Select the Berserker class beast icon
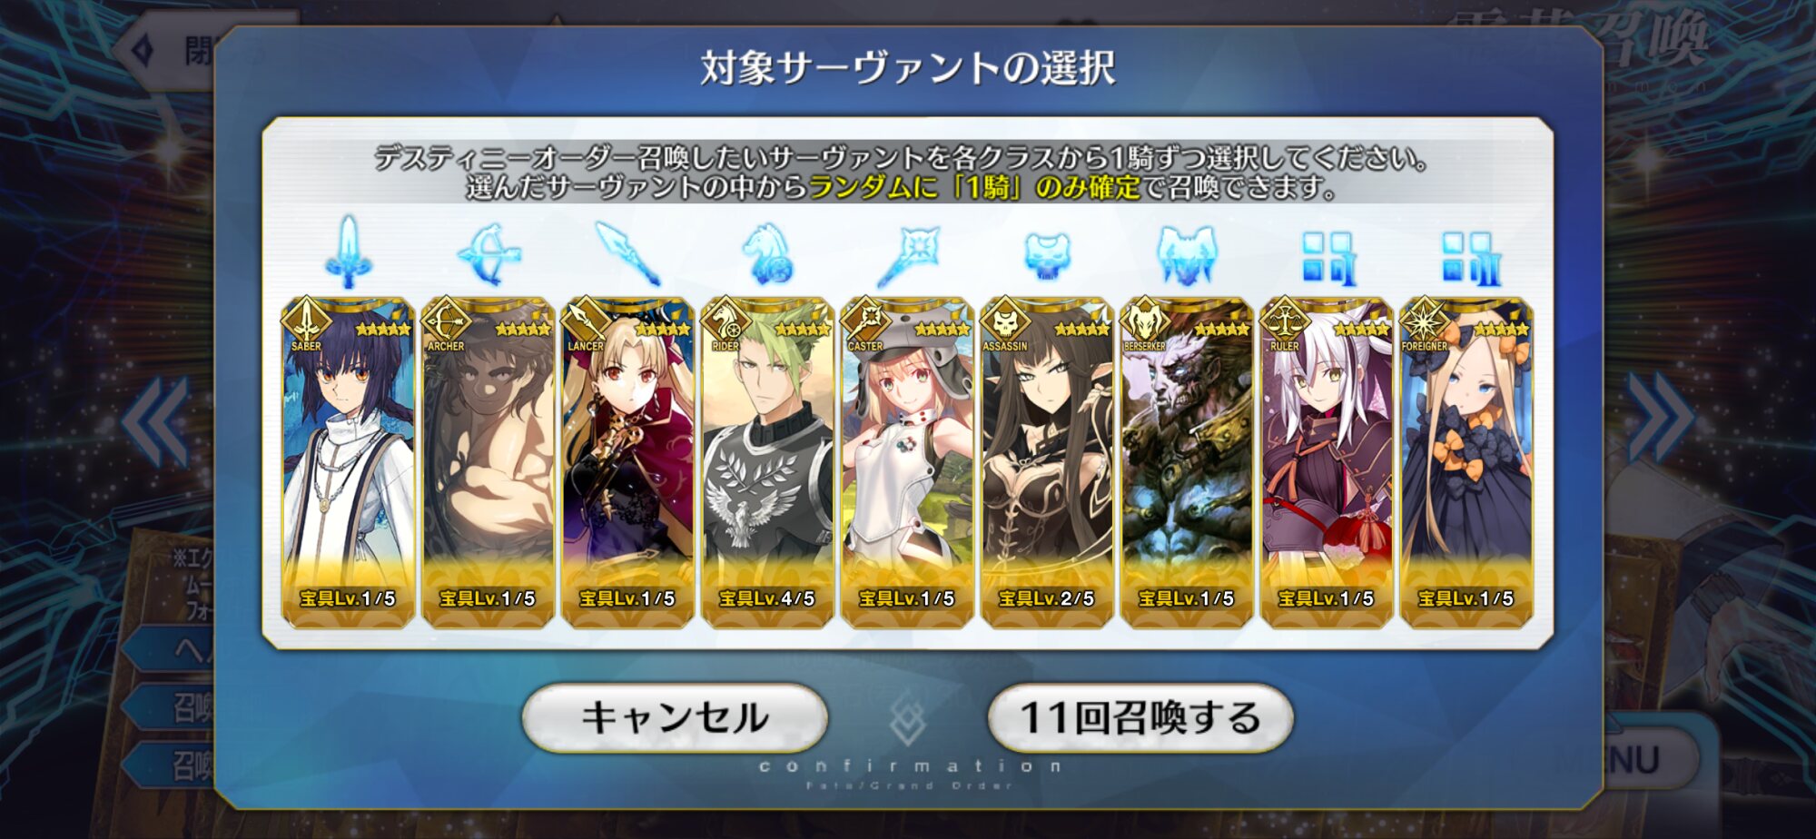 coord(1187,255)
